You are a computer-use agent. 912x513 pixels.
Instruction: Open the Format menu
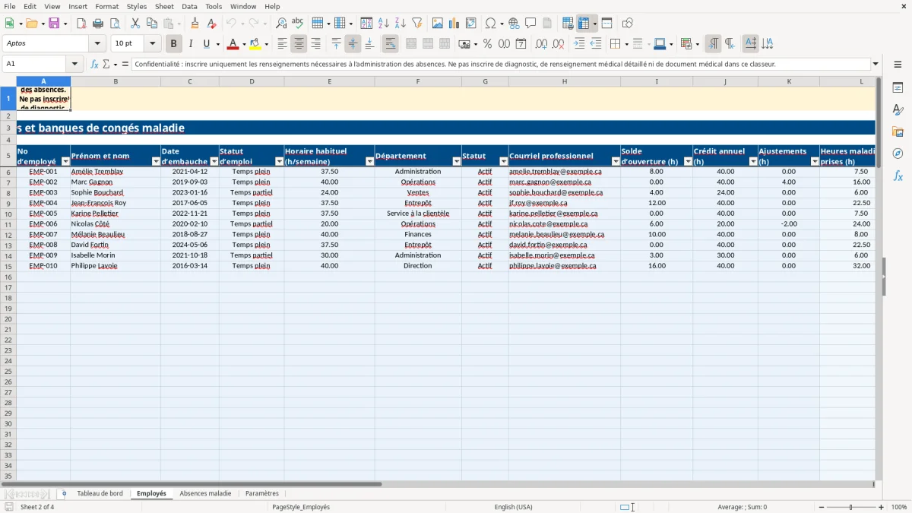coord(107,6)
